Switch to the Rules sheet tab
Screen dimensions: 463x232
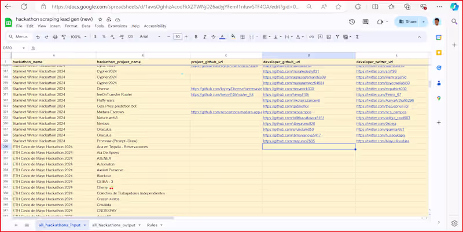tap(152, 225)
